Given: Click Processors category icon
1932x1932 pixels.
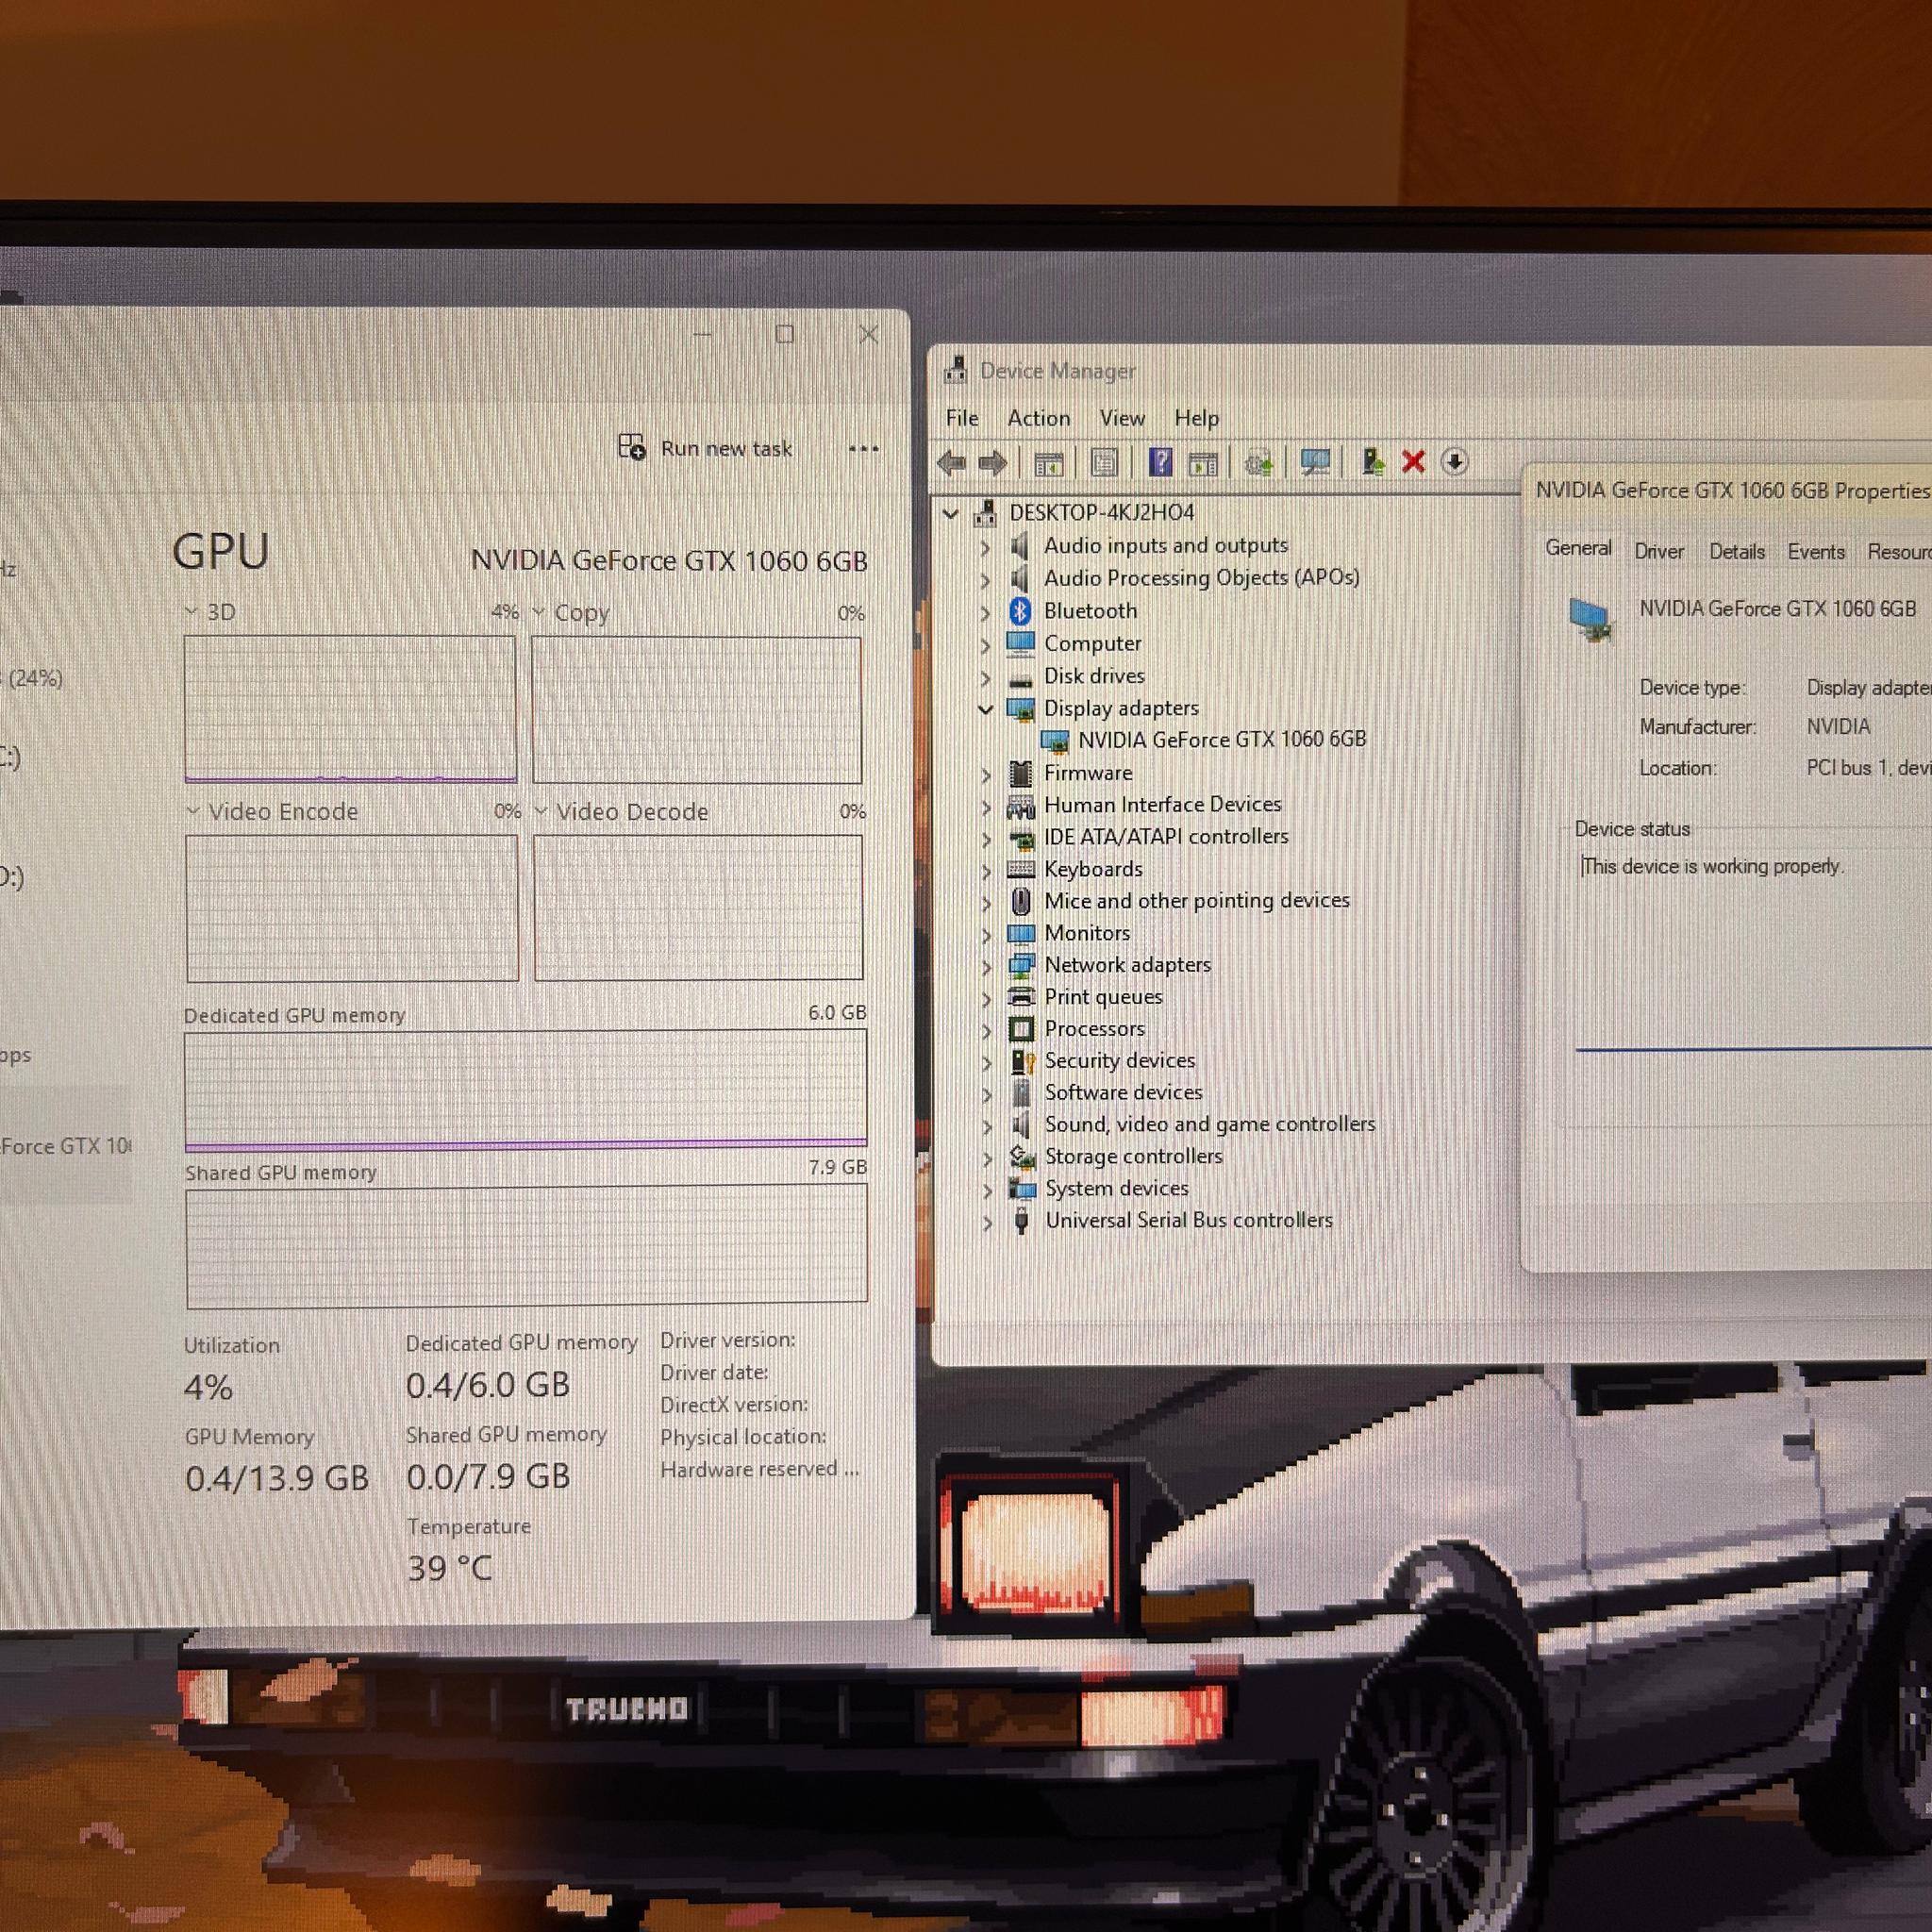Looking at the screenshot, I should 1021,1029.
